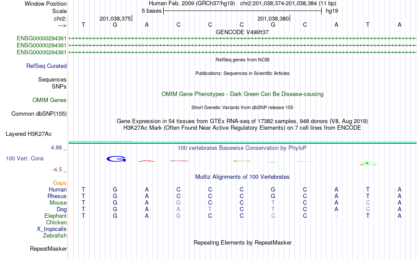Open the RepeatMasker track label
417x259 pixels.
click(x=48, y=248)
